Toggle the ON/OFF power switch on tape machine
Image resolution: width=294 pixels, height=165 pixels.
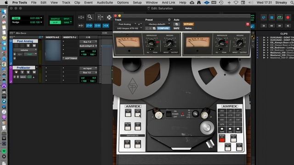(x=169, y=114)
